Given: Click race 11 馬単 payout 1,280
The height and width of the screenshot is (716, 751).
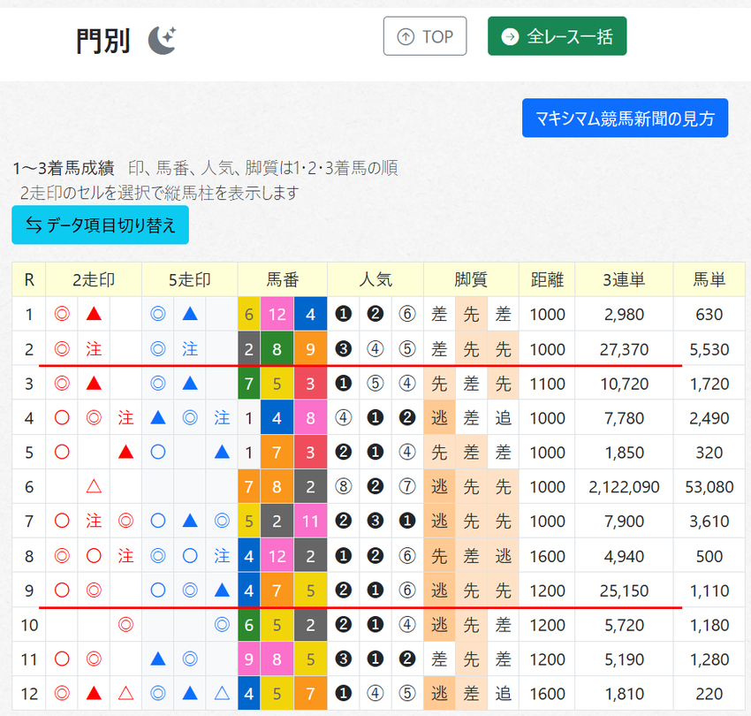Looking at the screenshot, I should coord(709,659).
